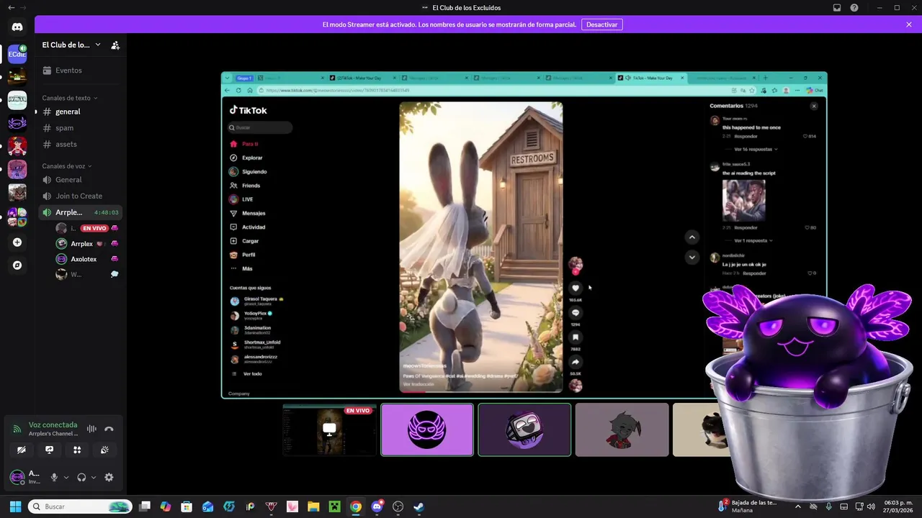The width and height of the screenshot is (922, 518).
Task: Open Discord user settings gear
Action: click(x=109, y=477)
